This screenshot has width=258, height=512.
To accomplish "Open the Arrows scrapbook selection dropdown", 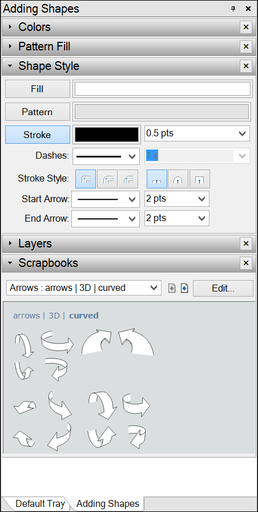I will click(83, 288).
